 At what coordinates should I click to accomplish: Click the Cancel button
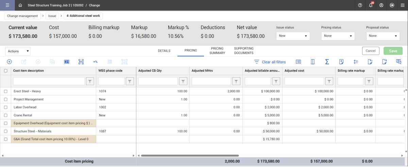[370, 51]
